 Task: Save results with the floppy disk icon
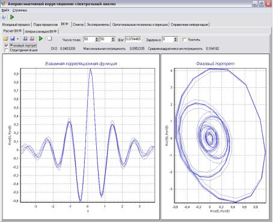click(13, 39)
